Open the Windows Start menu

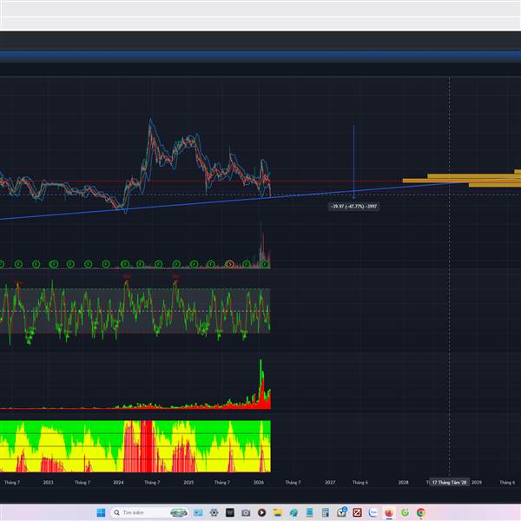(x=99, y=512)
